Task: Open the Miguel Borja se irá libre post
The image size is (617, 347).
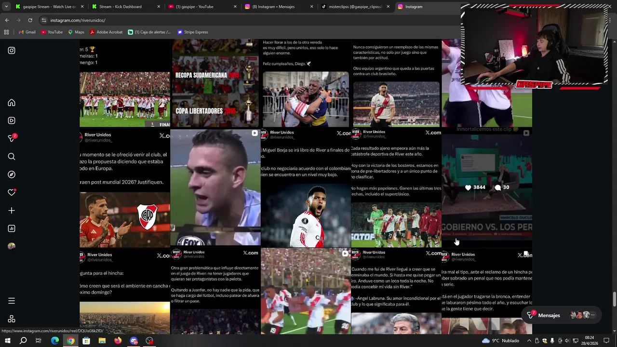Action: [306, 187]
